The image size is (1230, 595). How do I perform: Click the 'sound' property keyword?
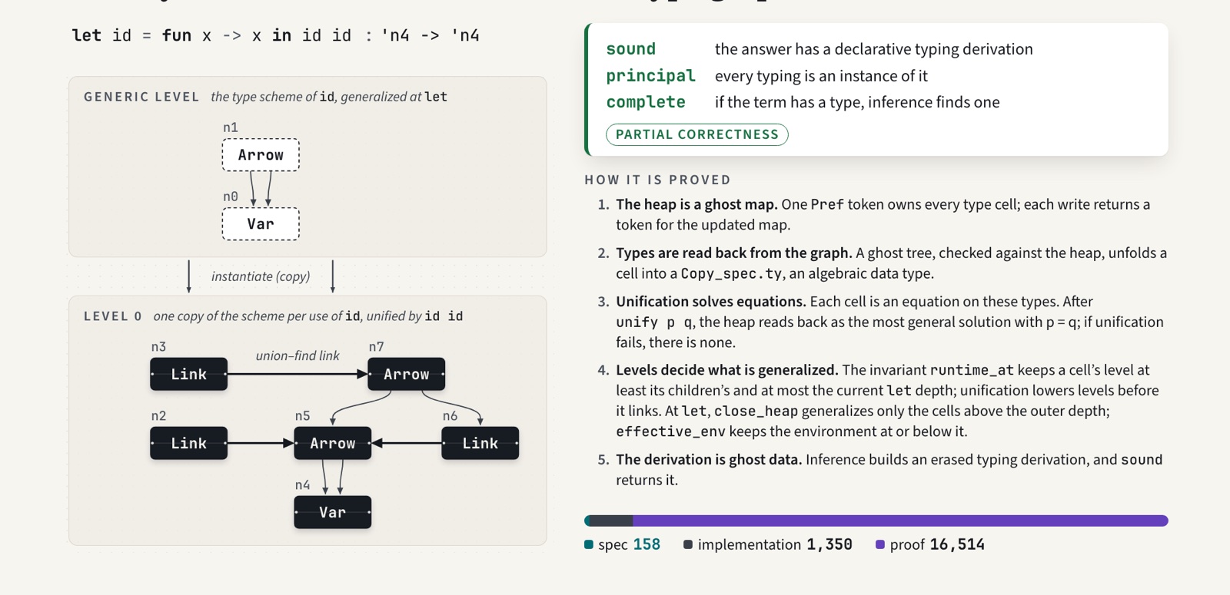(631, 49)
